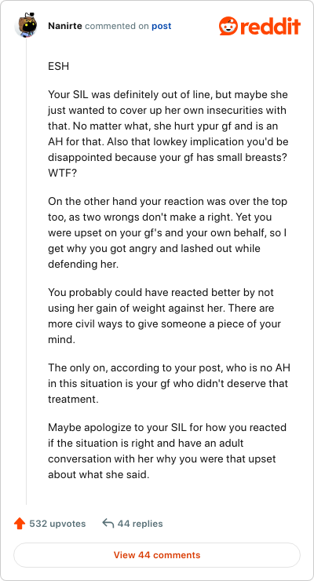Collapse the comment via the vertical thread line
Viewport: 314px width, 581px height.
coord(26,271)
